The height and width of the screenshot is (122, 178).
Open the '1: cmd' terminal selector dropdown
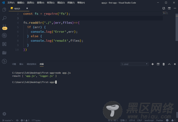pos(135,64)
